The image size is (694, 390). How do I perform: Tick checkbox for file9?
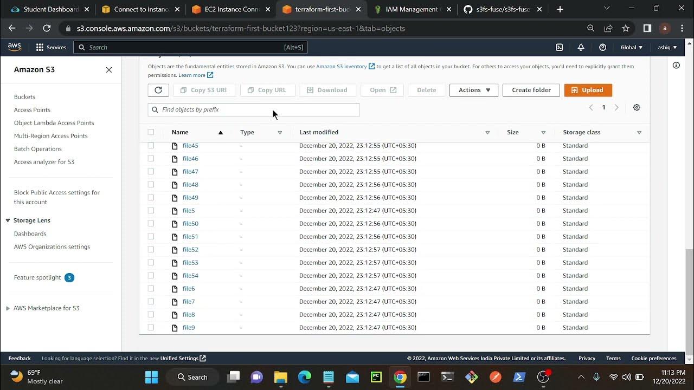pyautogui.click(x=151, y=328)
